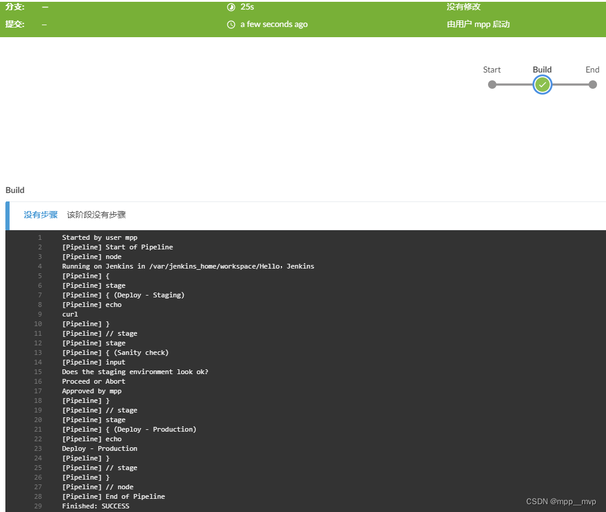This screenshot has height=512, width=606.
Task: Click log line 3 '[Pipeline] node'
Action: tap(92, 257)
